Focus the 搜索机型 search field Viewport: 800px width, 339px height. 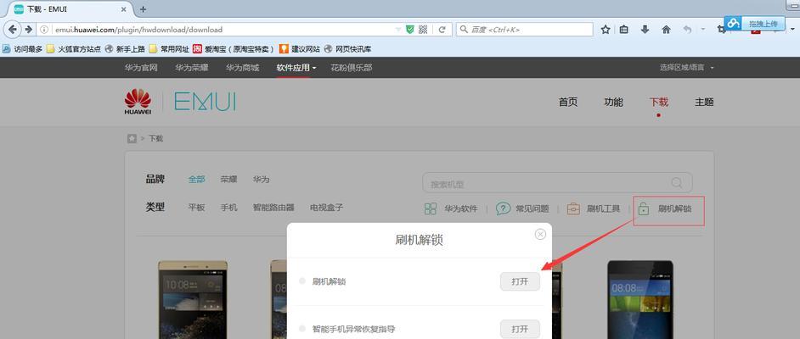pyautogui.click(x=557, y=183)
